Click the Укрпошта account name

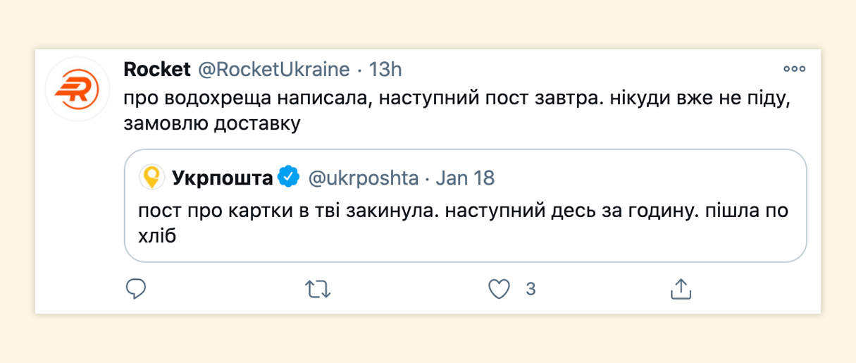(x=222, y=178)
